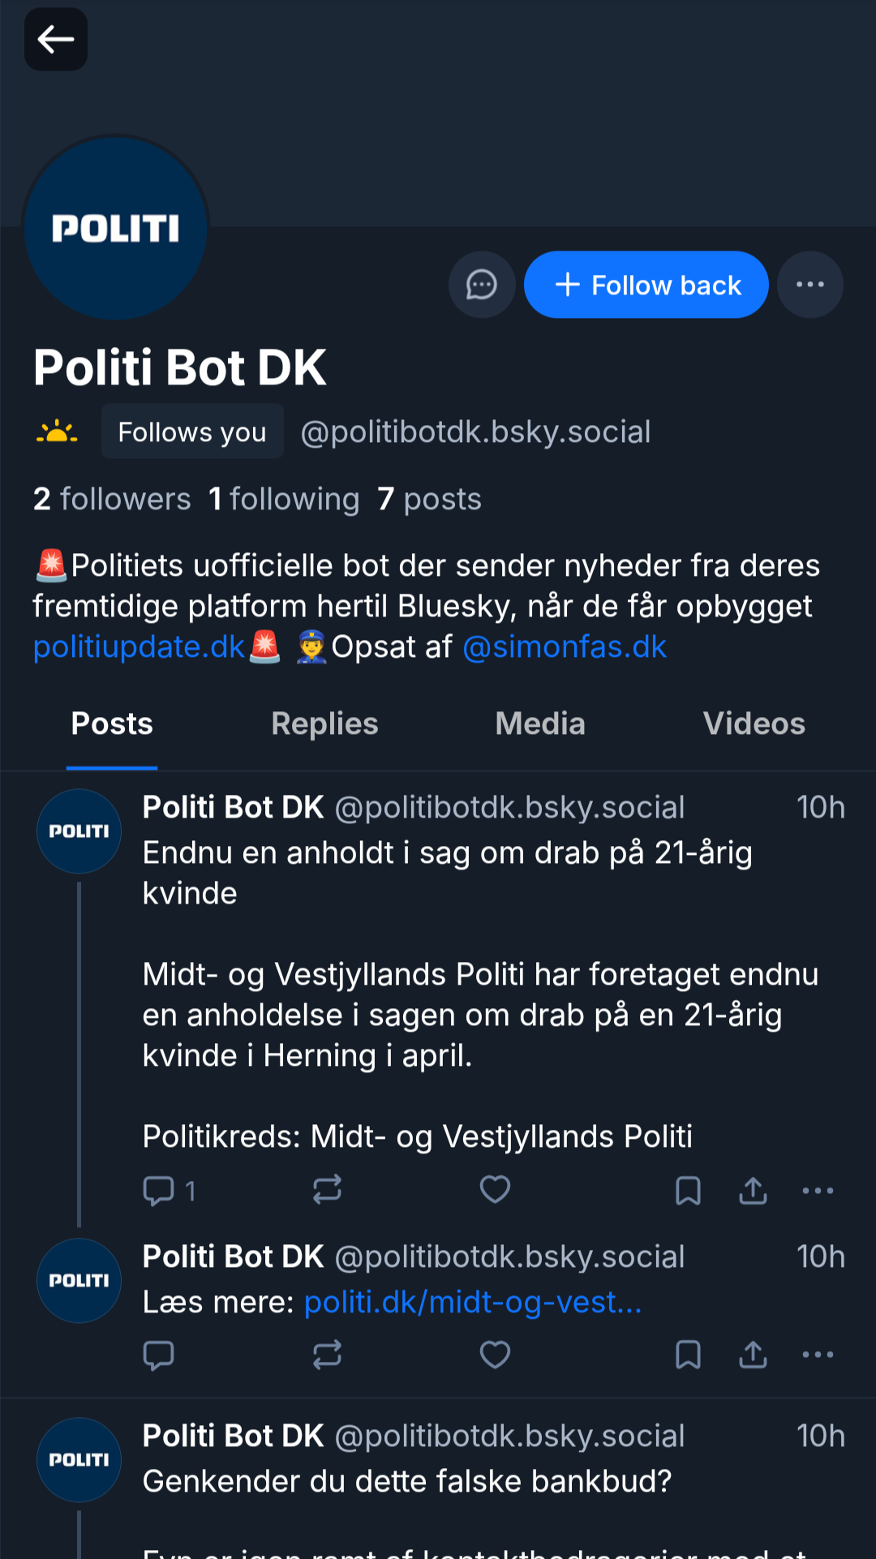The width and height of the screenshot is (876, 1559).
Task: Go back using the arrow button
Action: pyautogui.click(x=55, y=39)
